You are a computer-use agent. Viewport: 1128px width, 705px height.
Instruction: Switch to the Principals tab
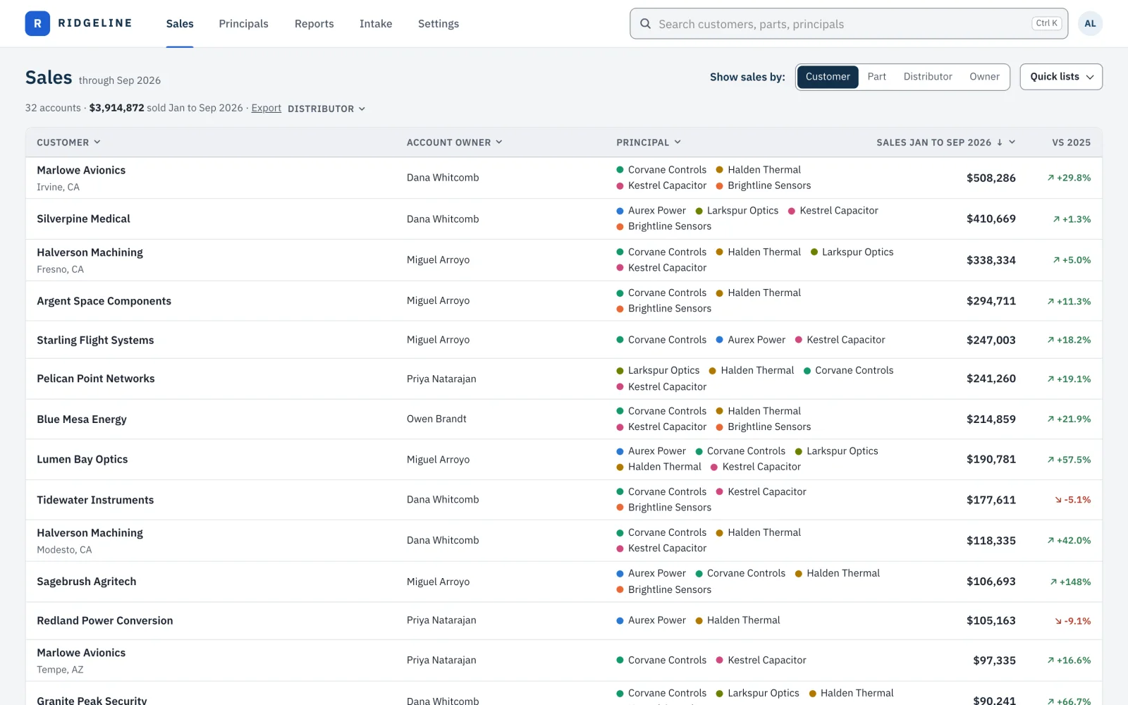click(243, 24)
